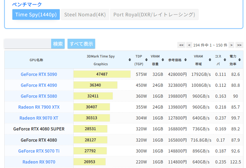Sort by 参考価格 column arrows
246x168 pixels.
185,60
